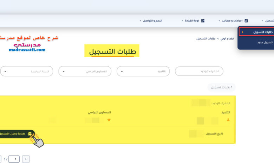Click the orange star icon under المستوى الدراسي

pyautogui.click(x=109, y=120)
